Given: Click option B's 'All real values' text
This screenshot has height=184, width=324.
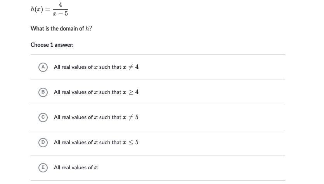Looking at the screenshot, I should [x=73, y=92].
